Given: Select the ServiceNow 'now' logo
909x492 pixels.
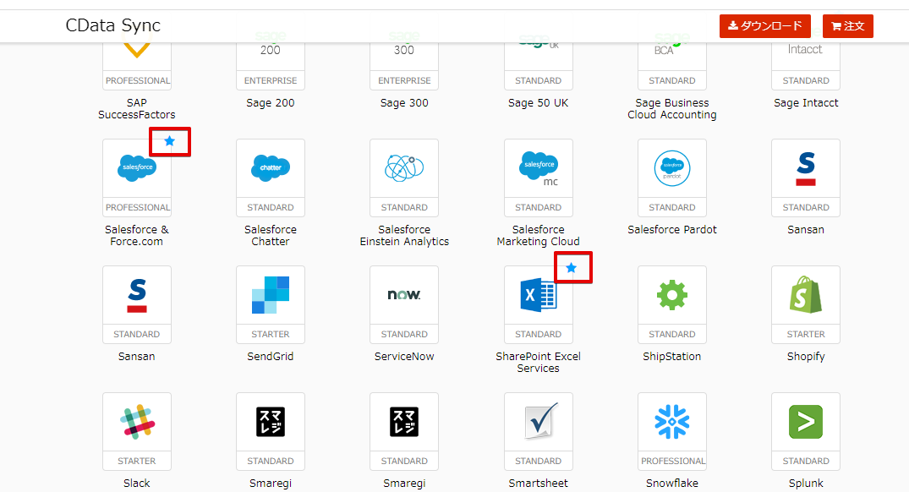Looking at the screenshot, I should pyautogui.click(x=404, y=295).
